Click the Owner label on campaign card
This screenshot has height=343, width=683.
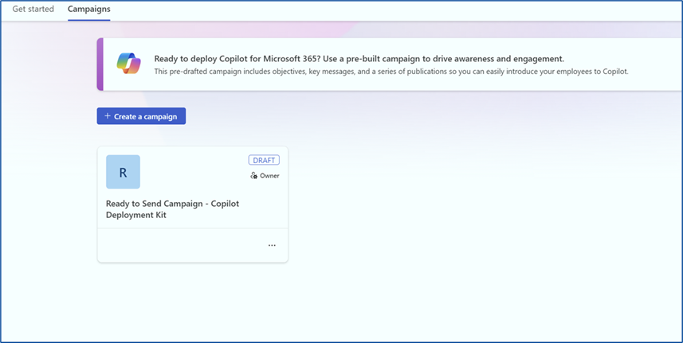click(x=269, y=176)
